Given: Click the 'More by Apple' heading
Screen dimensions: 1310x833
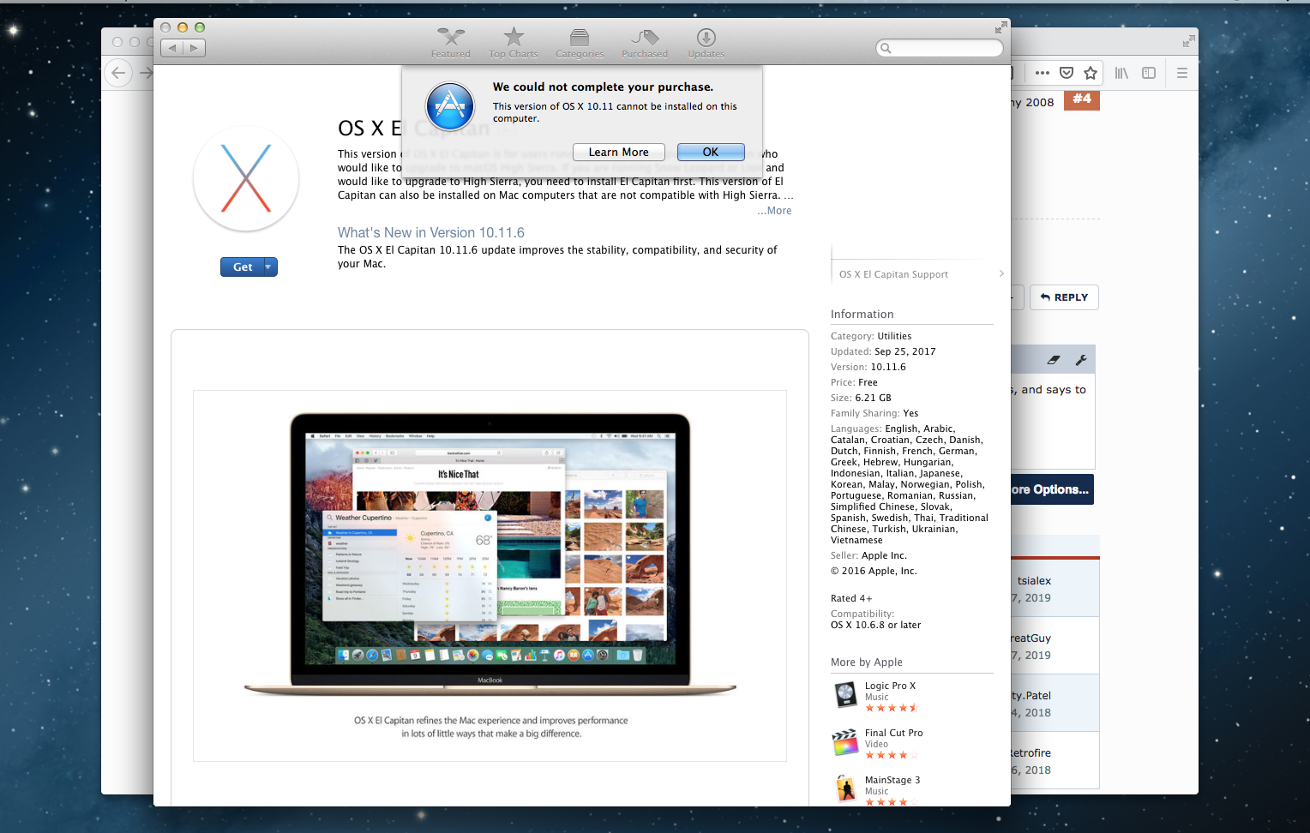Looking at the screenshot, I should (867, 662).
